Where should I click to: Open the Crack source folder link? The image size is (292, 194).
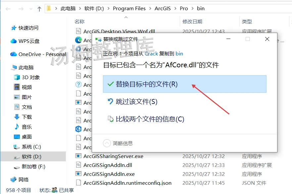151,54
